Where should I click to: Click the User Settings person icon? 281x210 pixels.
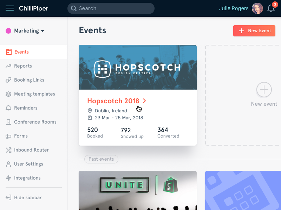click(8, 164)
